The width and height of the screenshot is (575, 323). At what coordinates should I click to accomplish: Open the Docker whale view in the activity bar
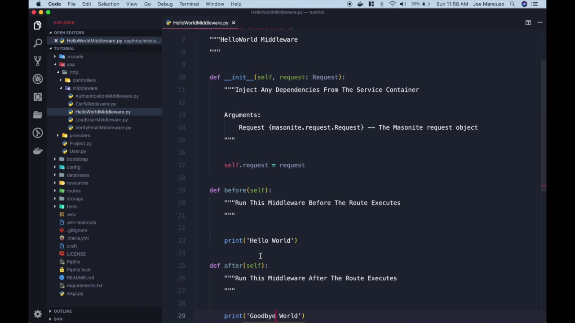(x=38, y=151)
